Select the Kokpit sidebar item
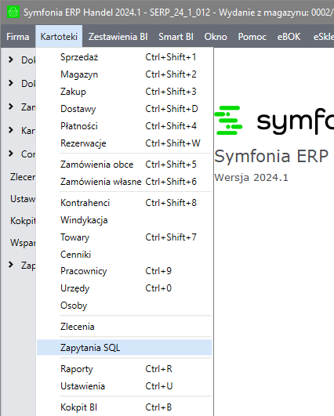Image resolution: width=334 pixels, height=416 pixels. pyautogui.click(x=23, y=221)
